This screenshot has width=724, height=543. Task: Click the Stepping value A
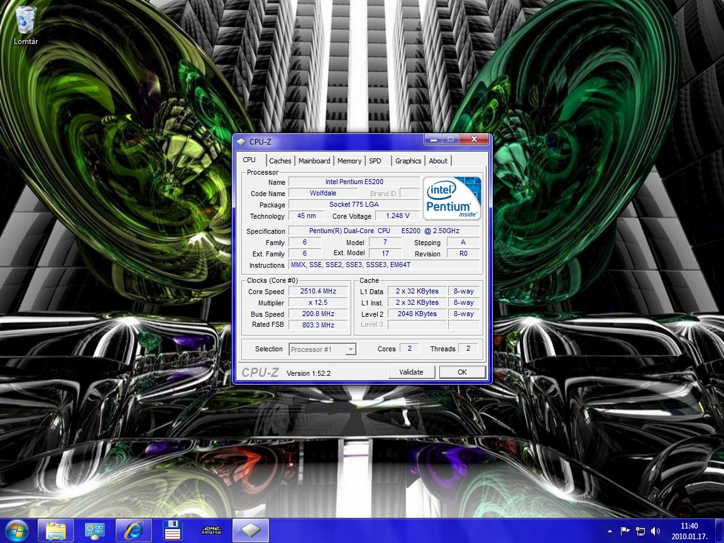point(463,243)
